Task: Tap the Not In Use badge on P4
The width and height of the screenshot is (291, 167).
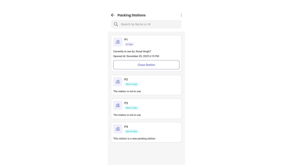Action: coord(131,131)
